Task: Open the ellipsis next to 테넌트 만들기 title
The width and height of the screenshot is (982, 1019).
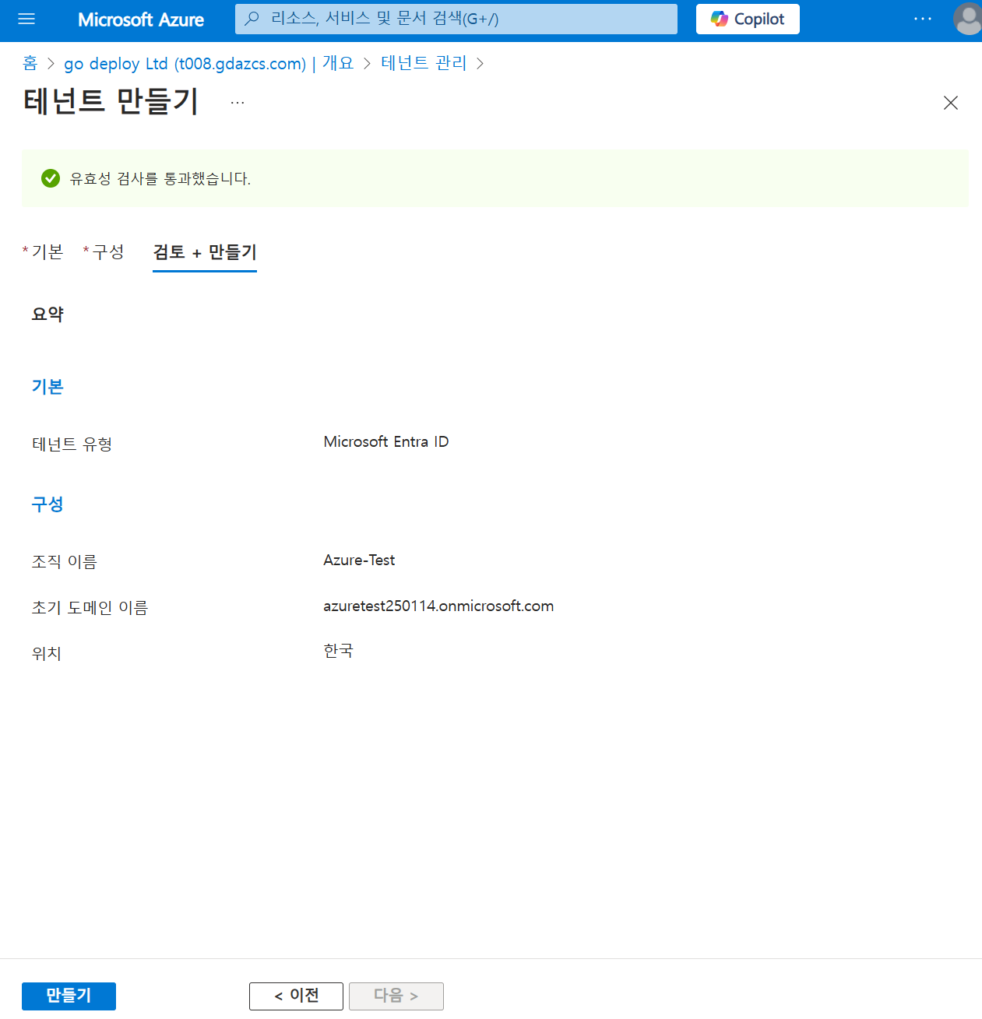Action: click(238, 103)
